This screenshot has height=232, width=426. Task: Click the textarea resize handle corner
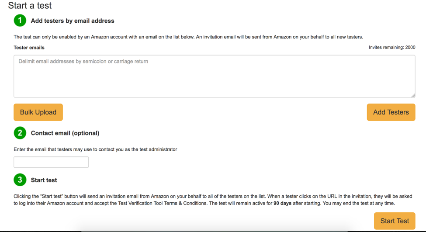(x=412, y=95)
